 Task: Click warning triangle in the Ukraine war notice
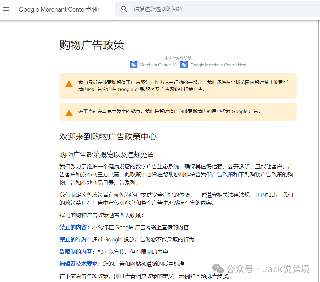(69, 113)
